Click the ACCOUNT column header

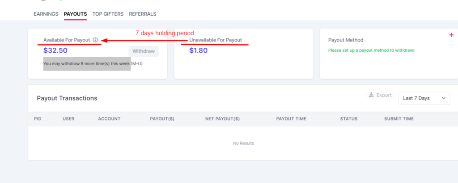point(109,119)
